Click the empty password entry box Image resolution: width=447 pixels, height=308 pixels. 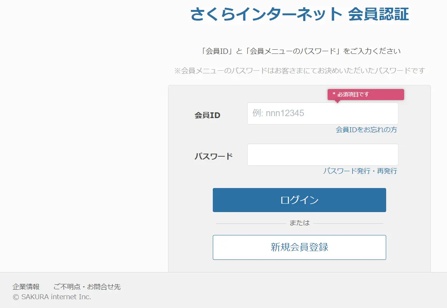pyautogui.click(x=323, y=155)
